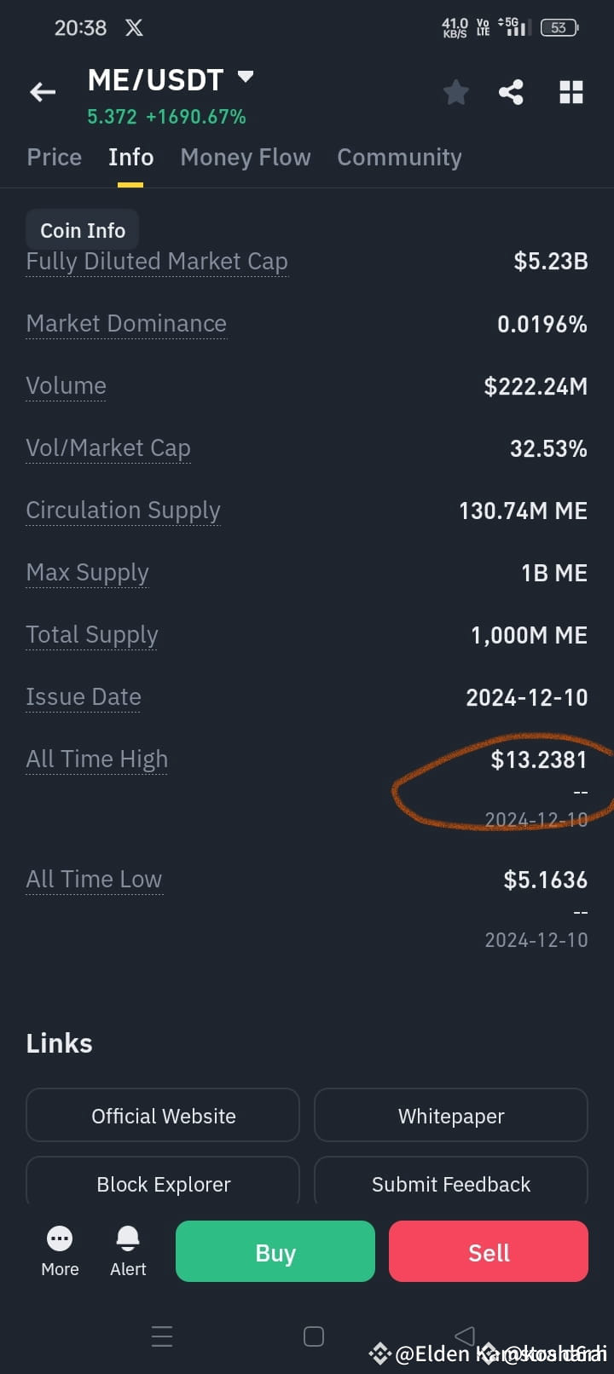Set a price Alert with the bell icon

(128, 1238)
